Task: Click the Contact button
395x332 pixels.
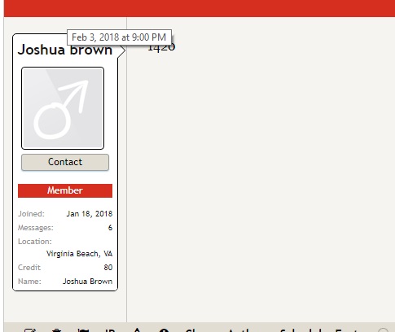Action: click(x=65, y=162)
